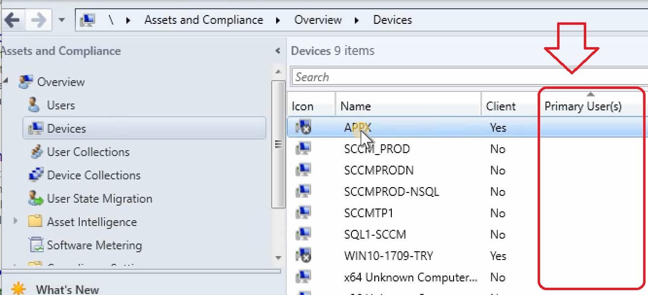The image size is (648, 295).
Task: Open the Software Metering icon
Action: coord(36,245)
